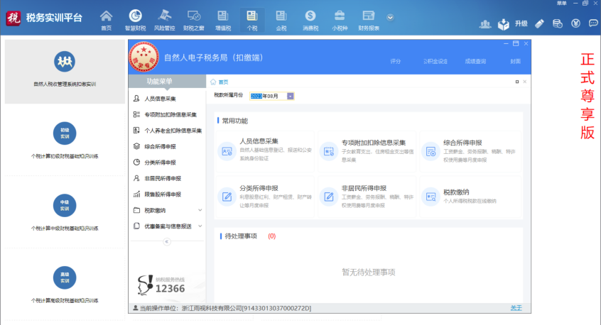The width and height of the screenshot is (601, 325).
Task: Open the 消费税 dollar icon
Action: point(310,16)
